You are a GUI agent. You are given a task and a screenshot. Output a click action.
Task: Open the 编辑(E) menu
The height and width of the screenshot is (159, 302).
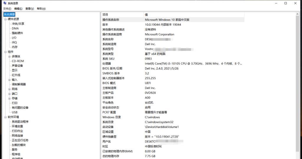(18, 9)
